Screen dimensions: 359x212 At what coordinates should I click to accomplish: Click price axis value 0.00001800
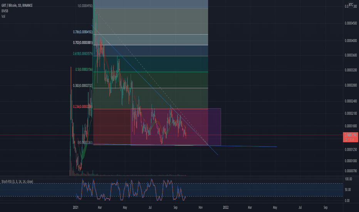(x=351, y=126)
